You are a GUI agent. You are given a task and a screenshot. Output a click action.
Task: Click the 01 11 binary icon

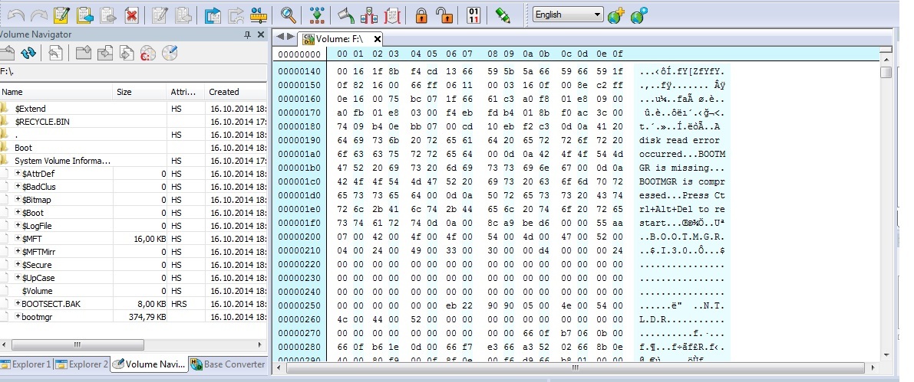(x=474, y=15)
